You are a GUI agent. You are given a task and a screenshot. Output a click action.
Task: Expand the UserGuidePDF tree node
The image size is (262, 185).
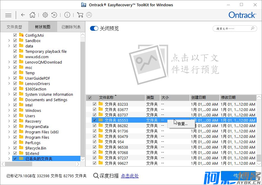[x=9, y=78]
